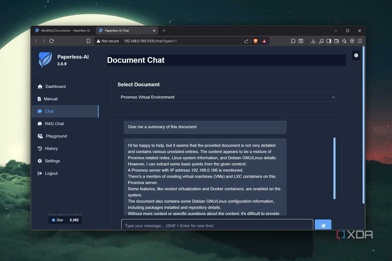Open Leo AI sparkle icon
392x261 pixels.
(x=344, y=41)
